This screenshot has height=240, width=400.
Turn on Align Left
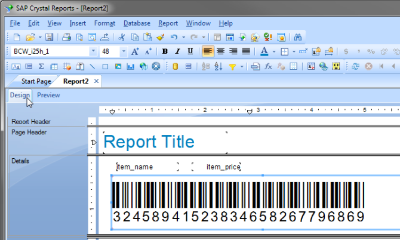208,51
